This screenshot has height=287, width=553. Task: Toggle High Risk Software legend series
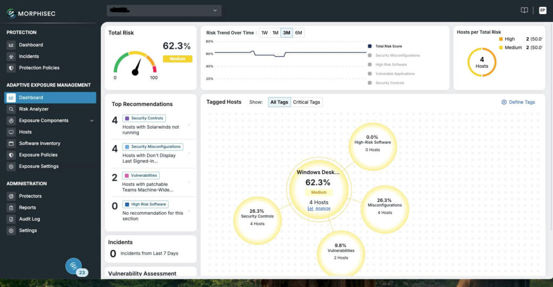(387, 65)
